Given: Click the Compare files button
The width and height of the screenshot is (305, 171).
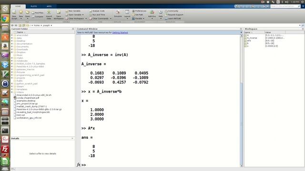Looking at the screenshot, I should click(x=38, y=17).
